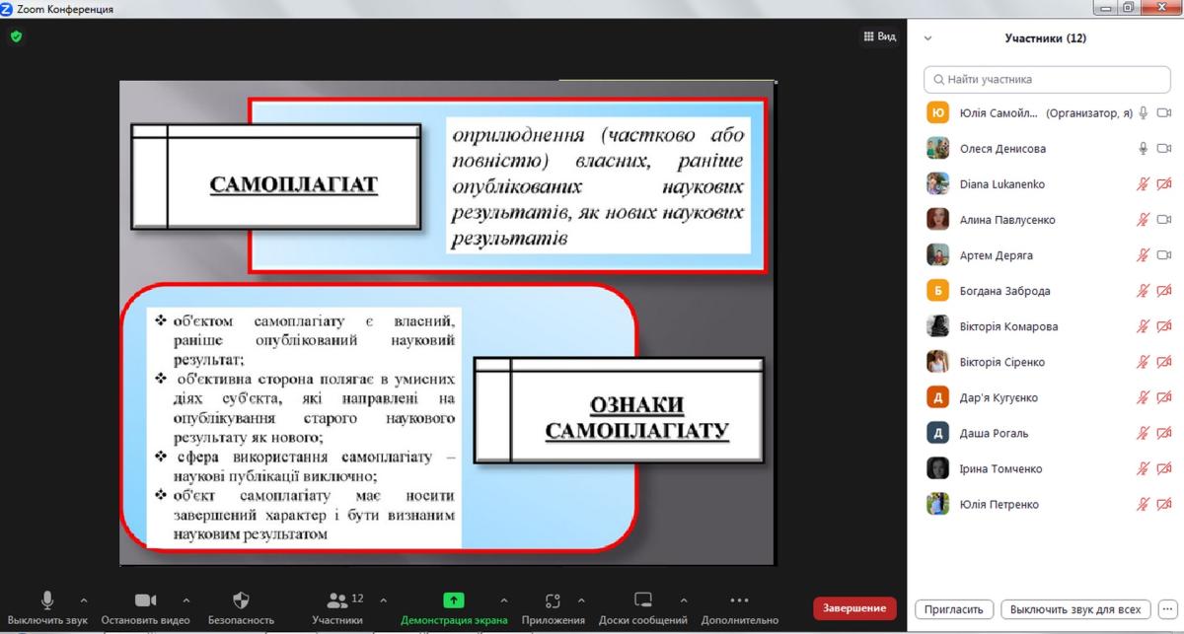This screenshot has width=1184, height=634.
Task: Click the microphone mute icon in toolbar
Action: (47, 599)
